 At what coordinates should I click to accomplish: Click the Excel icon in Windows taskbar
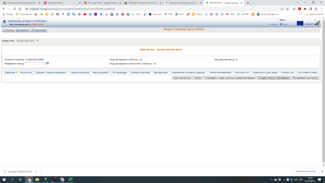(x=69, y=179)
